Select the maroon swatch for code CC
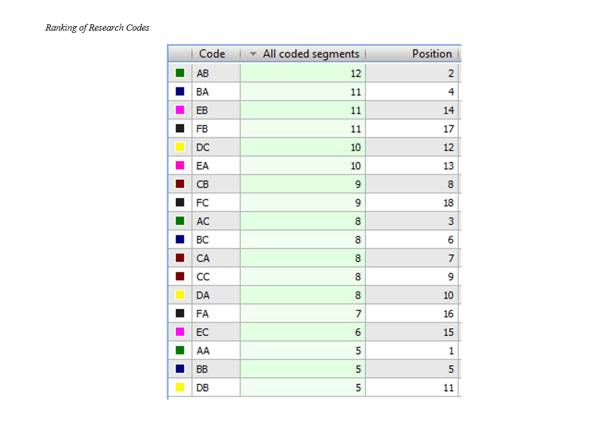616x428 pixels. 180,276
